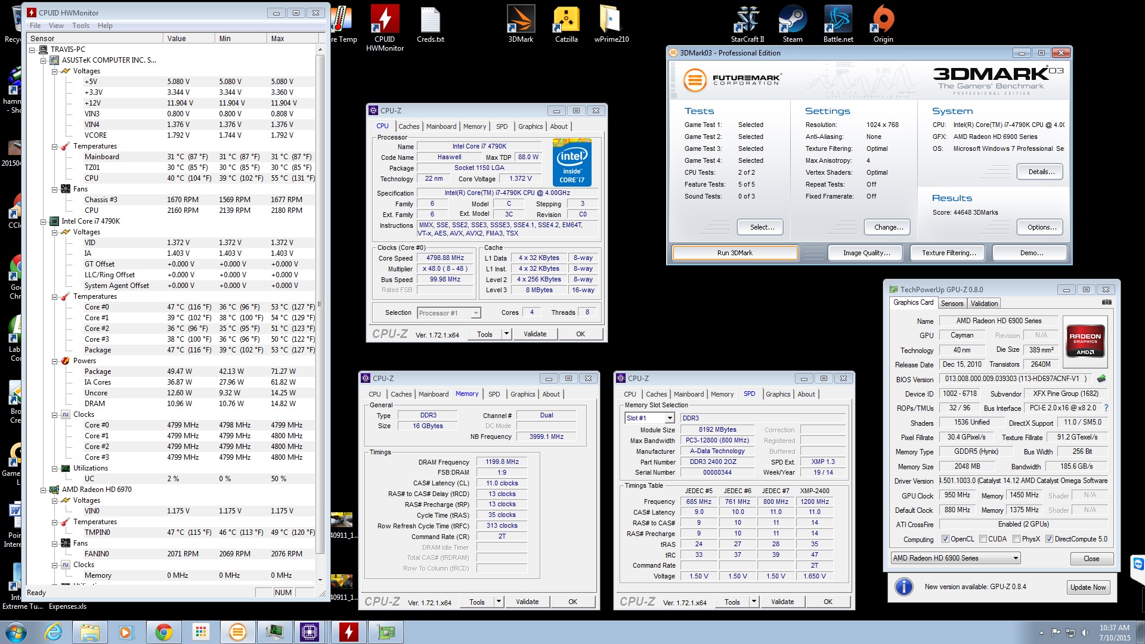Click the Details... button in 3DMark03
The image size is (1145, 644).
pos(1041,172)
